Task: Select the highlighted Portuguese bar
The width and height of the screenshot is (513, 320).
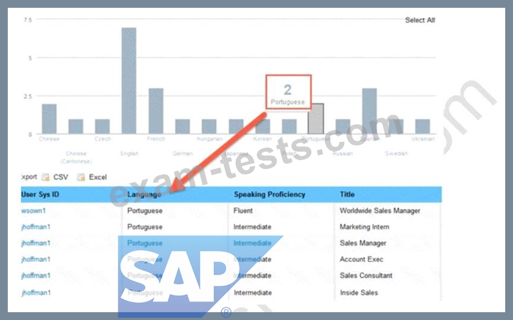Action: (316, 119)
